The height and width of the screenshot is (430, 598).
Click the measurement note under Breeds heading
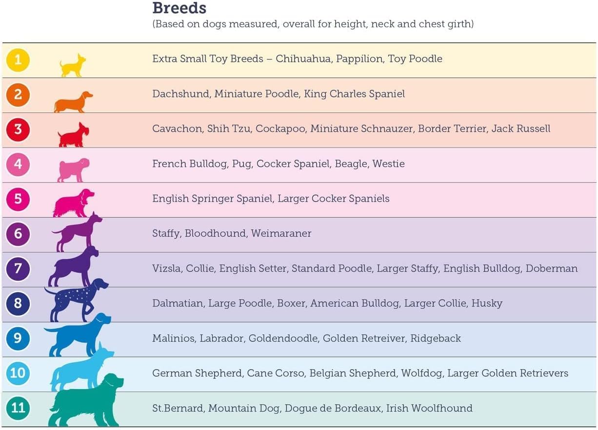313,24
